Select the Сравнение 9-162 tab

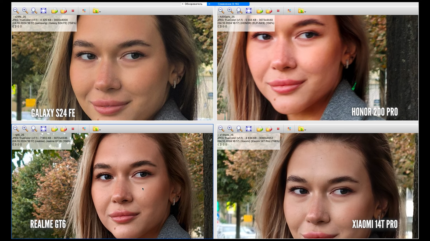click(x=228, y=4)
